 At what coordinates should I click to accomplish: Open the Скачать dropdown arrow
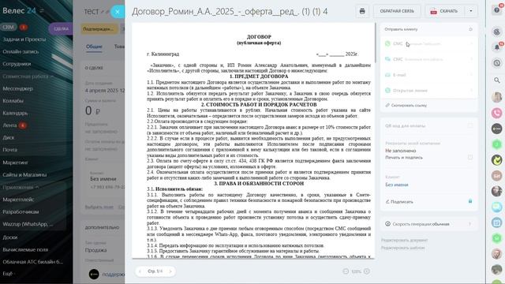(x=471, y=11)
